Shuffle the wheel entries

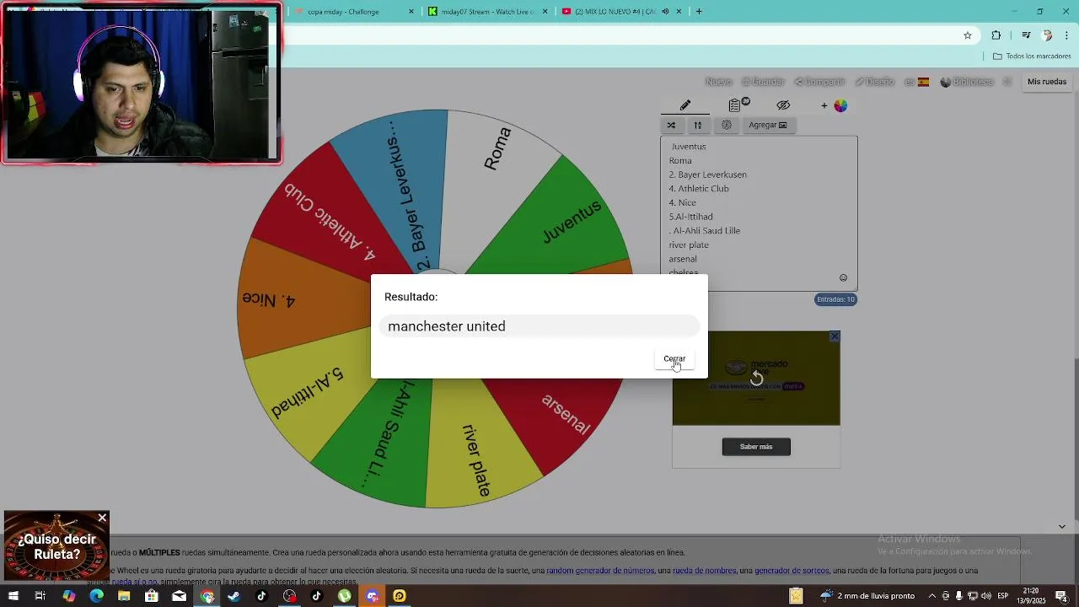[x=671, y=125]
